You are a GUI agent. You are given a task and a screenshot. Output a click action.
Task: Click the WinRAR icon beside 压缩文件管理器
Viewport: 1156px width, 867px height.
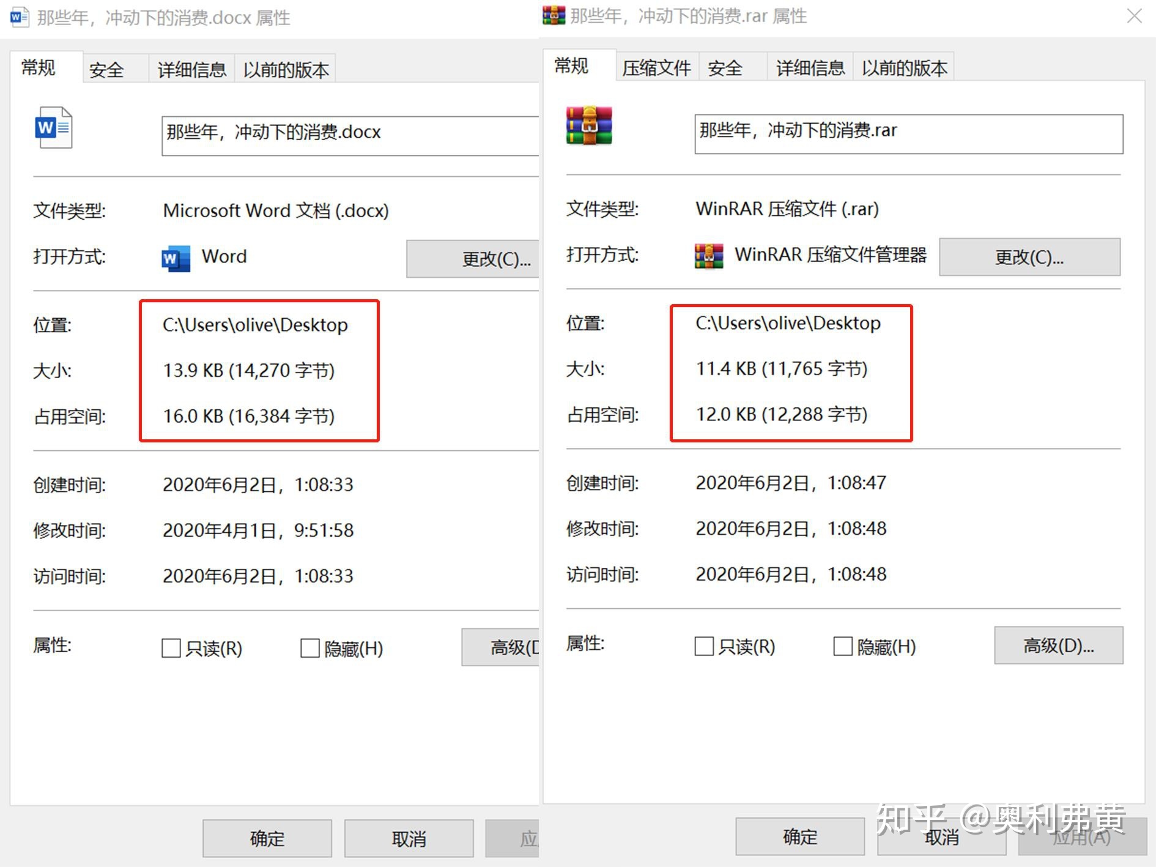tap(708, 256)
